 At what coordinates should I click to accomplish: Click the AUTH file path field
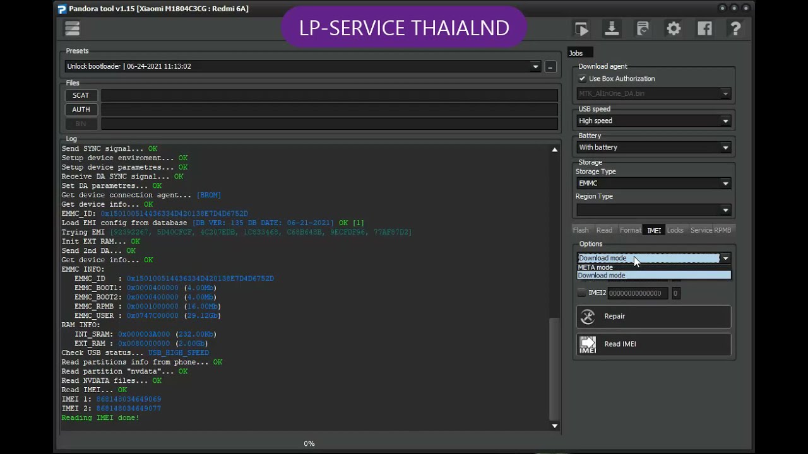[329, 109]
